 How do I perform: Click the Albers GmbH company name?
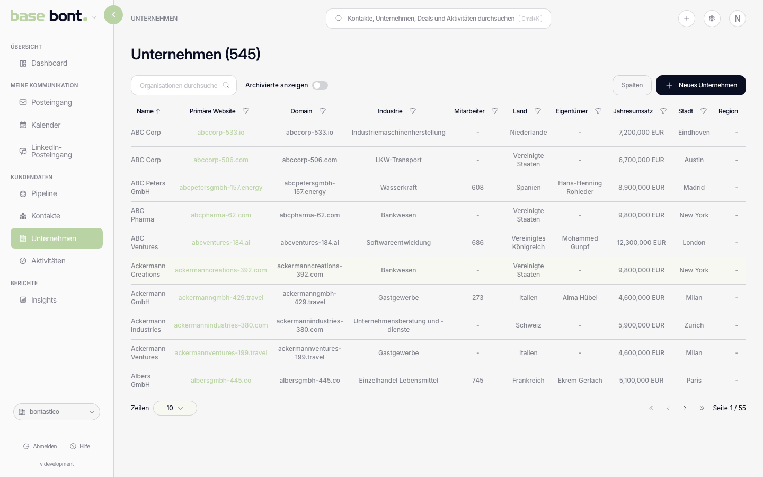coord(141,381)
